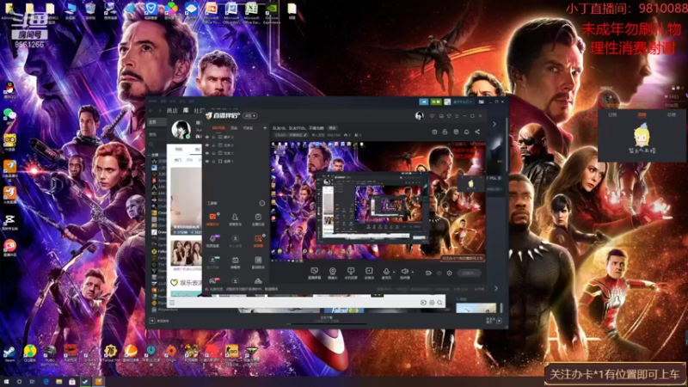Click the round icon beside the 工具箱 header
The image size is (688, 387).
[x=262, y=203]
